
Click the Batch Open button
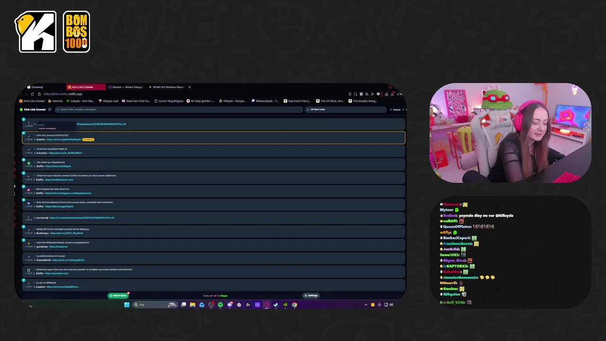tap(118, 296)
